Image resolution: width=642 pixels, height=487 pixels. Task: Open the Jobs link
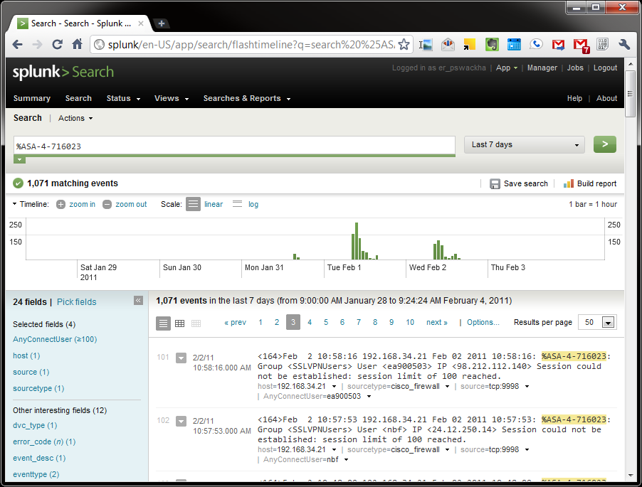[x=575, y=68]
